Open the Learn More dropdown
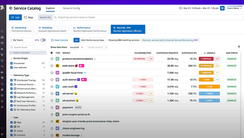This screenshot has width=244, height=138. coord(235,8)
